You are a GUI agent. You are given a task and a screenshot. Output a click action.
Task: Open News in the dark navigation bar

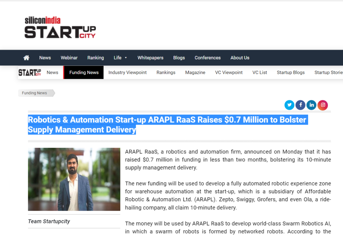click(45, 57)
